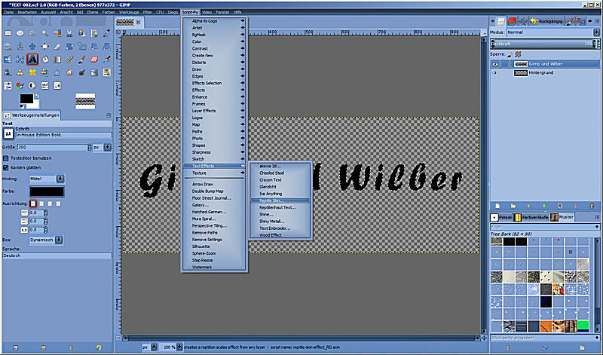Toggle lock alpha channel checkerboard icon
This screenshot has height=355, width=603.
tap(518, 54)
